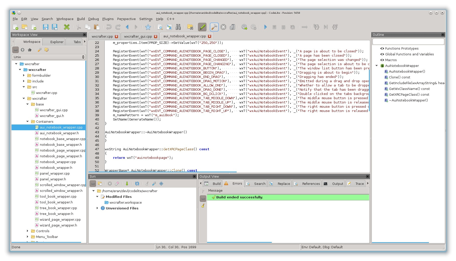Collapse the src folder
This screenshot has height=261, width=456.
(24, 87)
